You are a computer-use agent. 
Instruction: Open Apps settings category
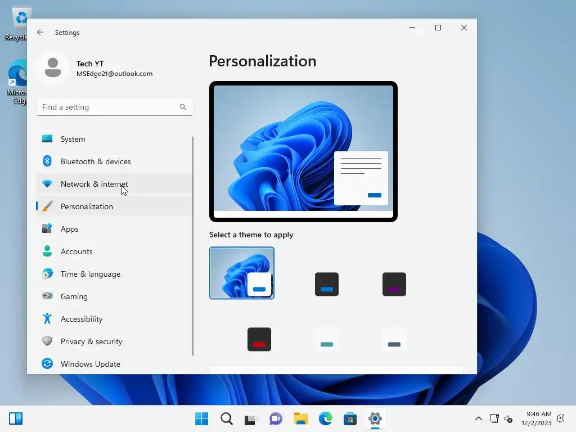click(x=115, y=229)
